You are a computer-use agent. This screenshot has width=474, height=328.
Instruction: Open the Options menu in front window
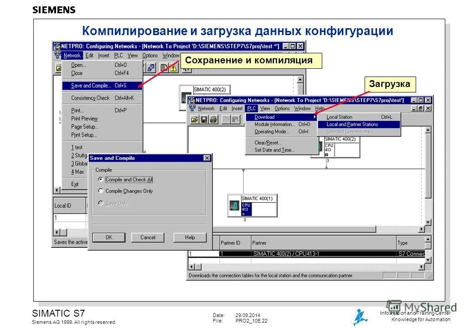click(282, 108)
